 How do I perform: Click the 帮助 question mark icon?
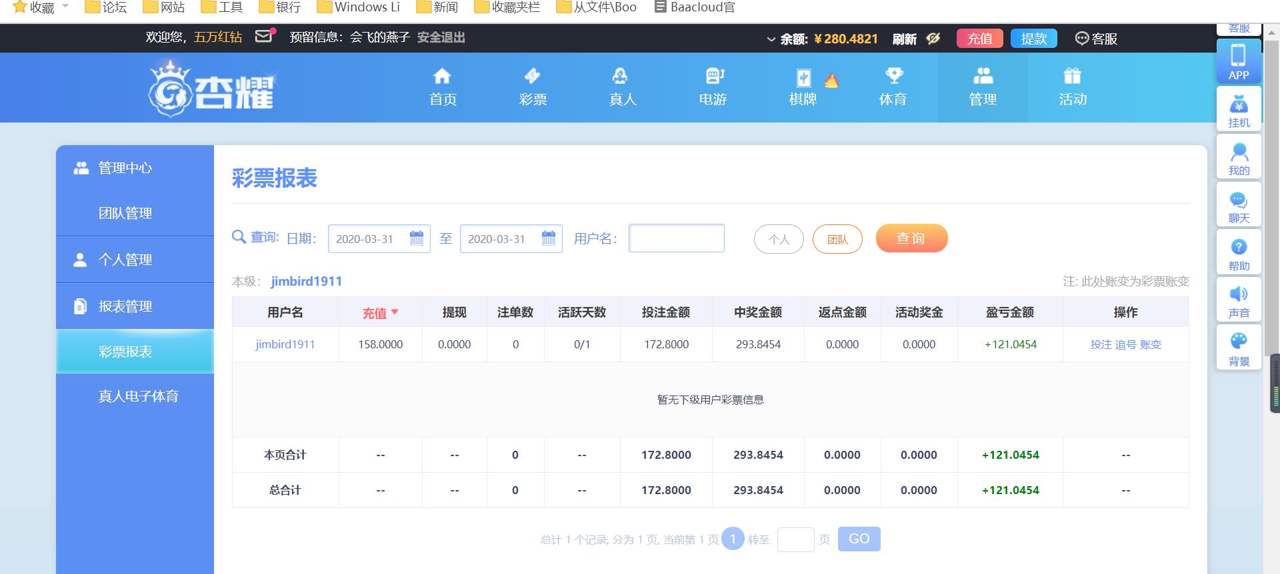coord(1238,252)
